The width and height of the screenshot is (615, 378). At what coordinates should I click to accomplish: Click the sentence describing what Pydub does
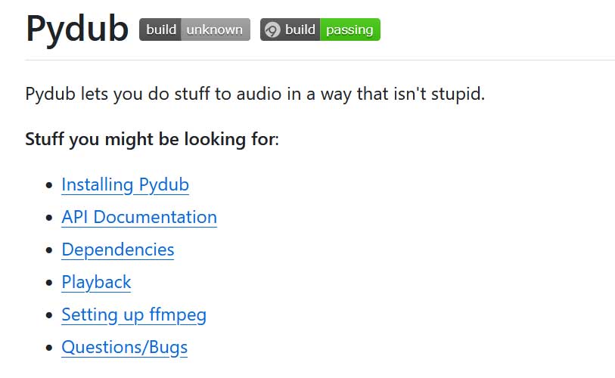tap(254, 95)
